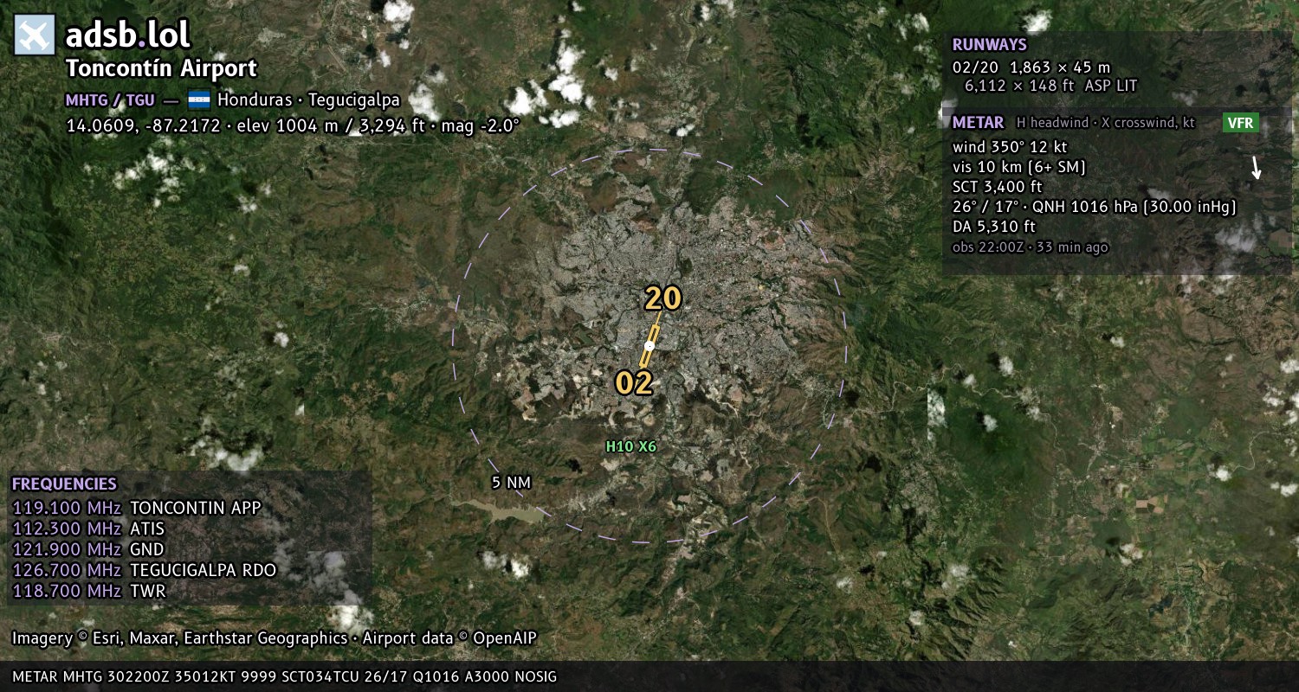The image size is (1299, 692).
Task: Click the 02/20 1,863 × 45 m runway entry
Action: 1031,67
